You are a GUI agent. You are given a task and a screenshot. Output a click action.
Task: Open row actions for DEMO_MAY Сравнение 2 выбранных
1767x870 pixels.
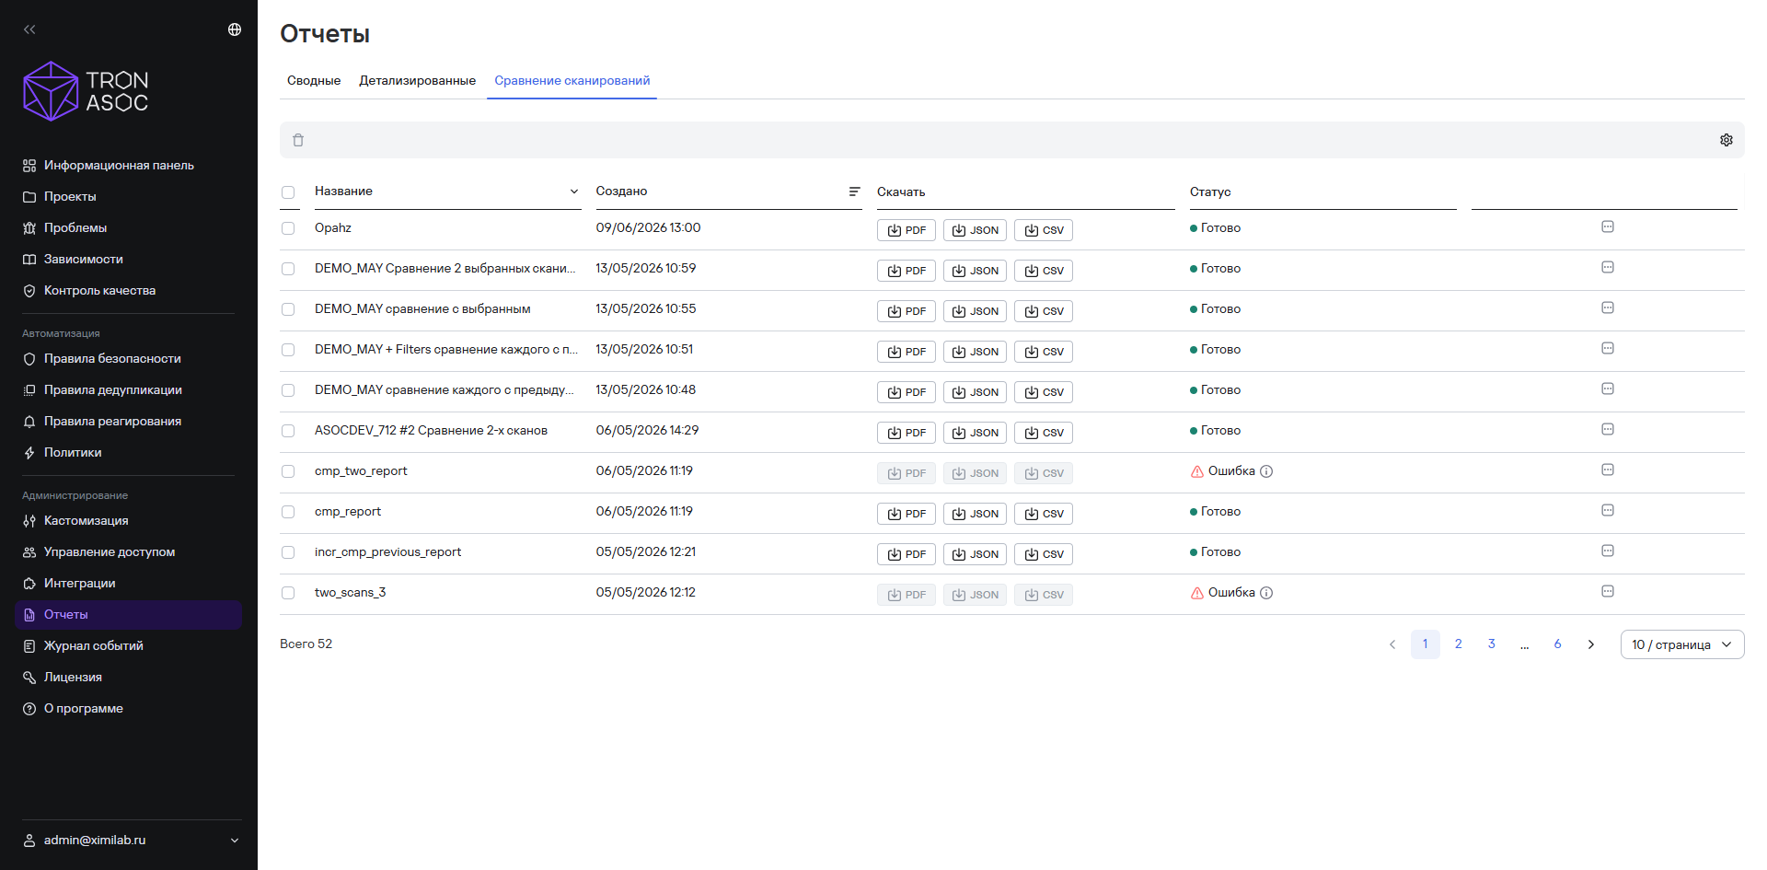pyautogui.click(x=1608, y=267)
